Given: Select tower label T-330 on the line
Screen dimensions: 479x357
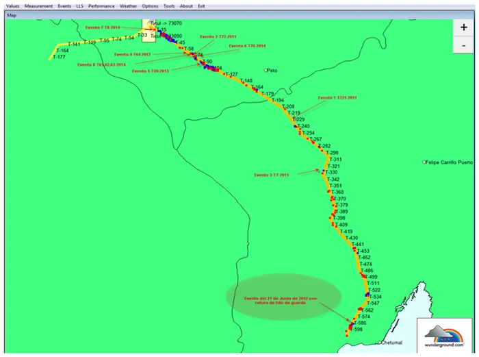Looking at the screenshot, I should (x=331, y=173).
